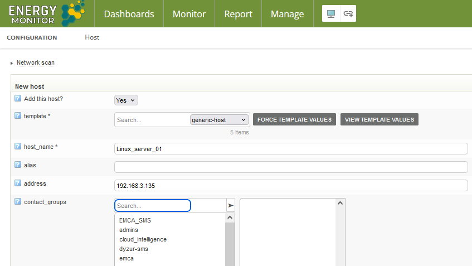Click View Template Values button
Viewport: 472px width, 266px height.
pos(379,120)
